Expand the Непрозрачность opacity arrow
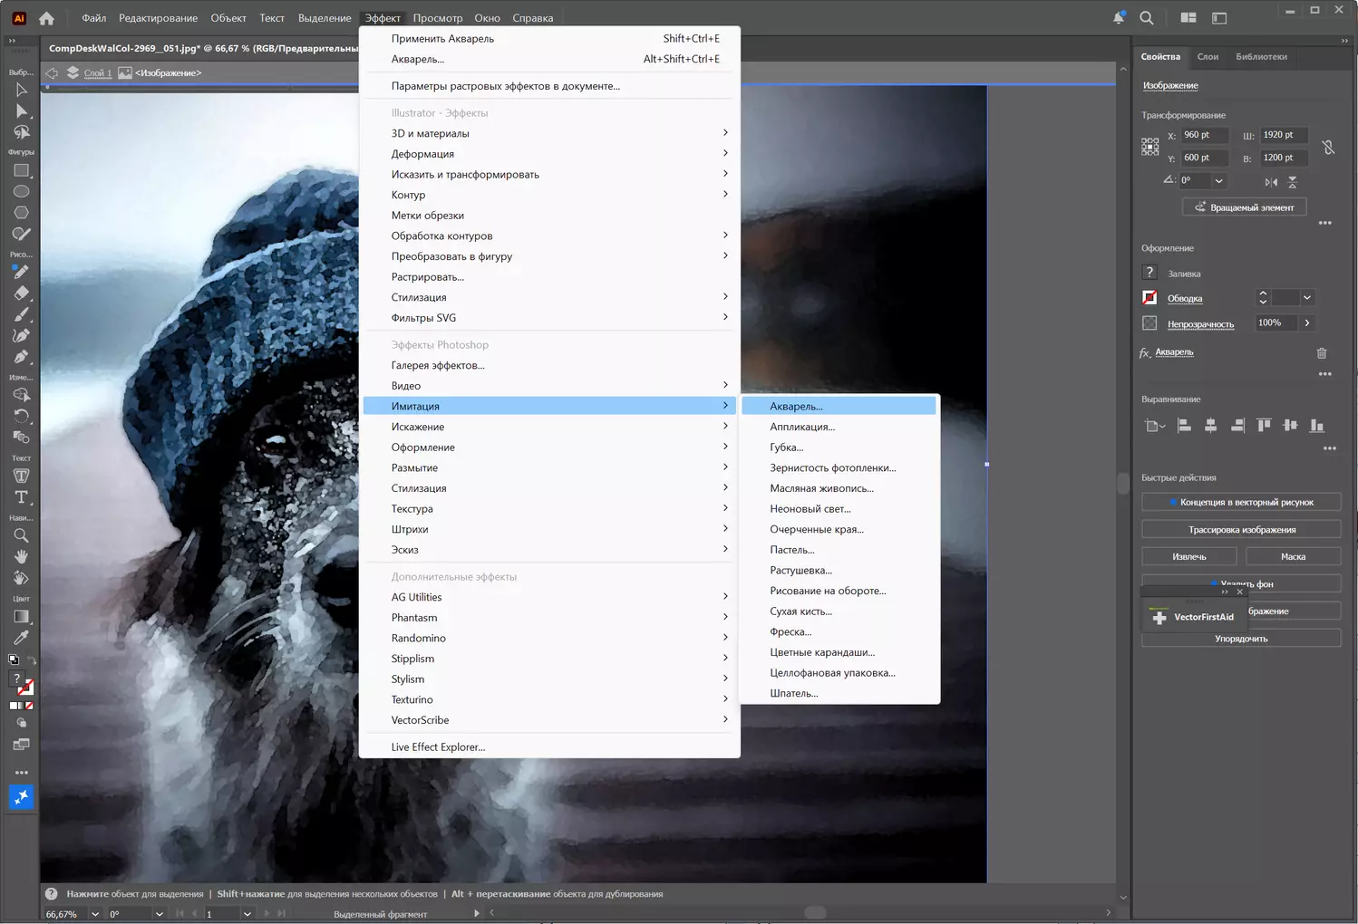This screenshot has width=1358, height=924. pyautogui.click(x=1307, y=323)
